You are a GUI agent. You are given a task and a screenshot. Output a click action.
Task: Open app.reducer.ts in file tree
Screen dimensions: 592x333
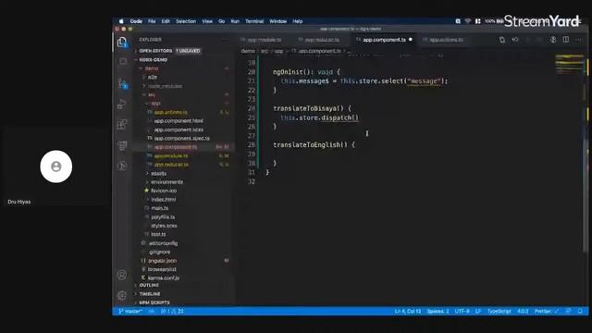click(x=171, y=165)
